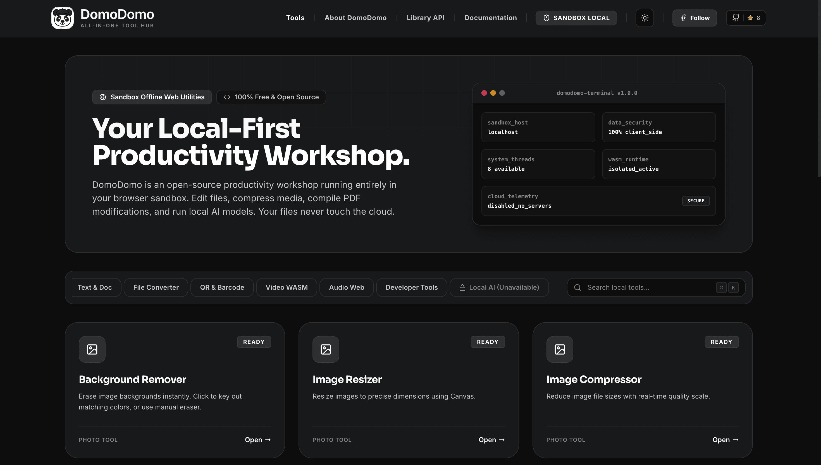The image size is (821, 465).
Task: Open the GitHub repository icon
Action: pyautogui.click(x=736, y=18)
